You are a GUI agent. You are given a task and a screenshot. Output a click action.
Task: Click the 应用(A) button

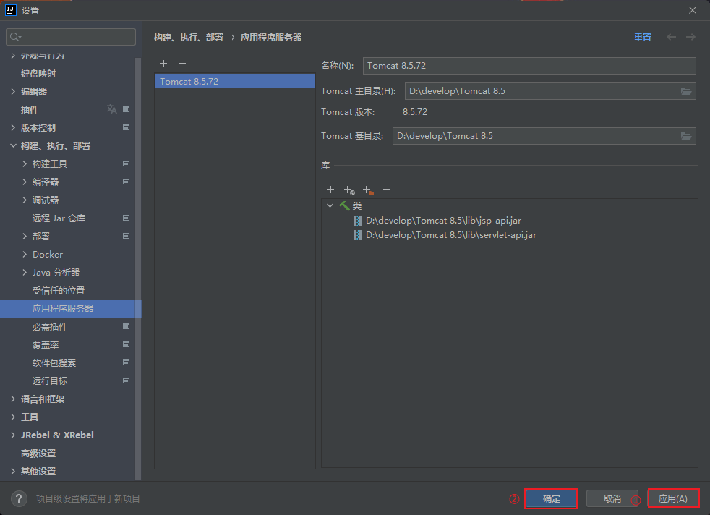[x=673, y=498]
